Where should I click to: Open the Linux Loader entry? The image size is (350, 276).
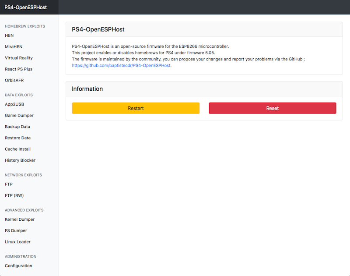point(17,242)
